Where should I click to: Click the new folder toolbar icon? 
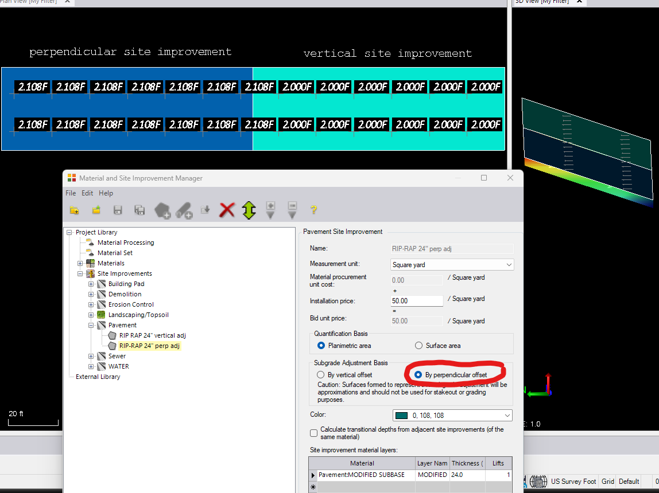[74, 210]
